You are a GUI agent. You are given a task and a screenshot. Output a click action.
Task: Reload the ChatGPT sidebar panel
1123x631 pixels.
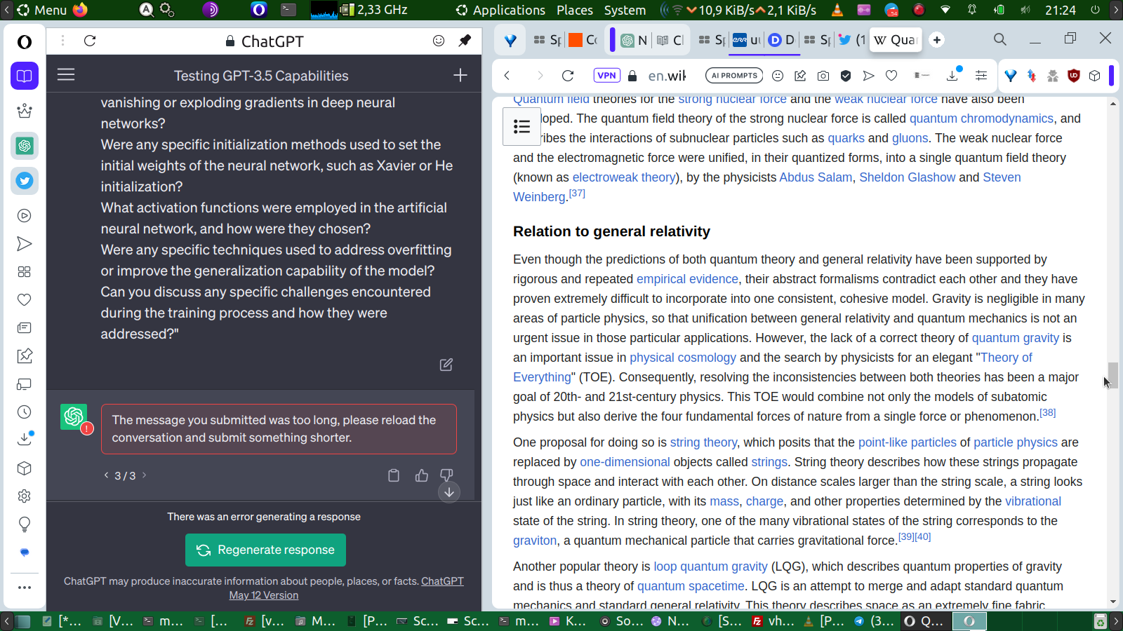tap(90, 41)
